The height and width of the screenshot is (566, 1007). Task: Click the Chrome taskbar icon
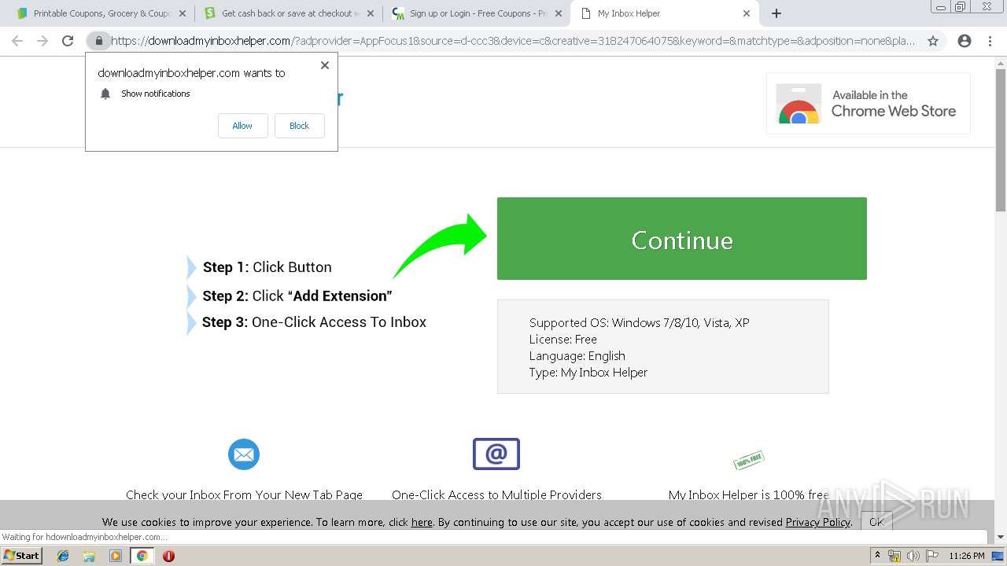pos(142,556)
